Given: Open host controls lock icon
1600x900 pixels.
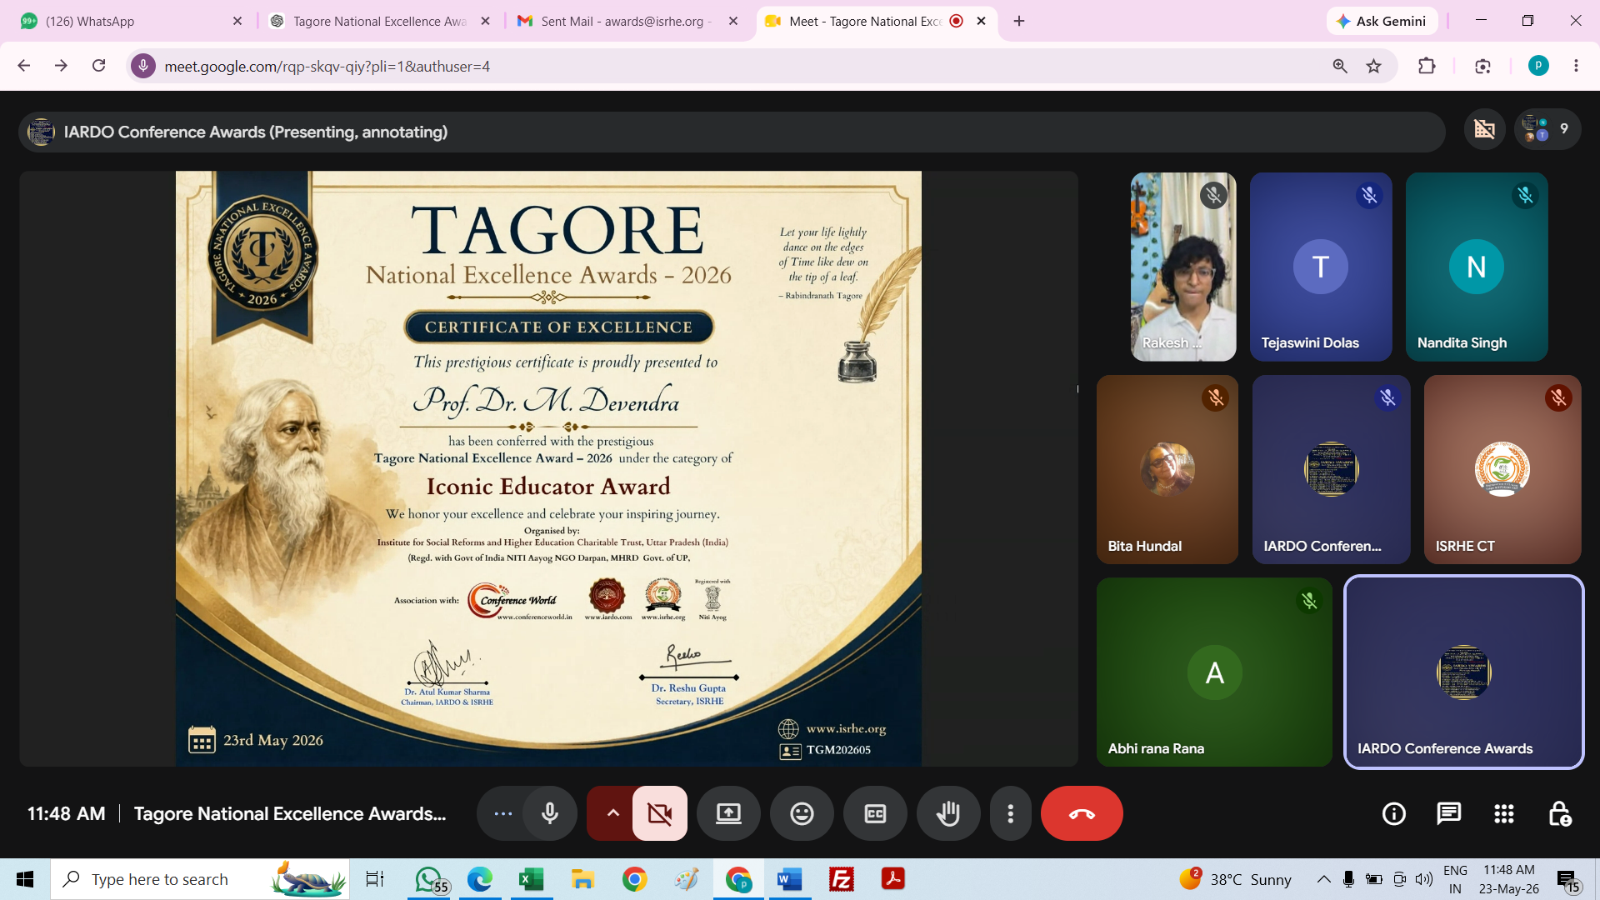Looking at the screenshot, I should click(x=1559, y=813).
